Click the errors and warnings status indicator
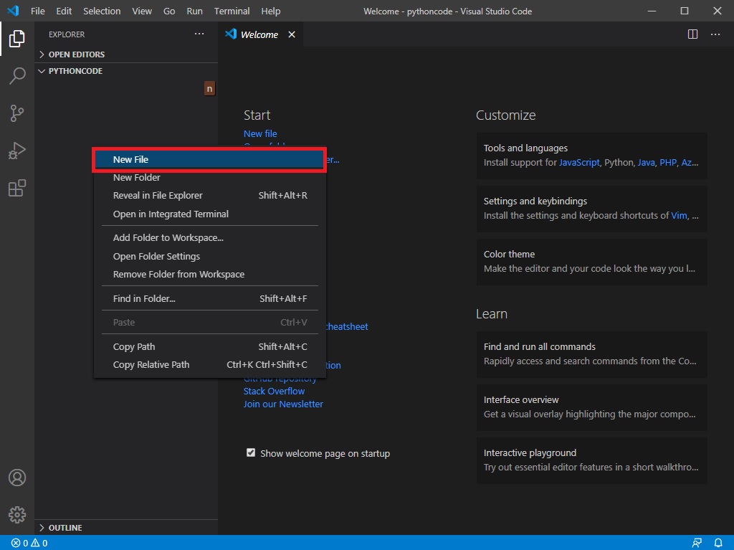Screen dimensions: 734x550 [29, 543]
